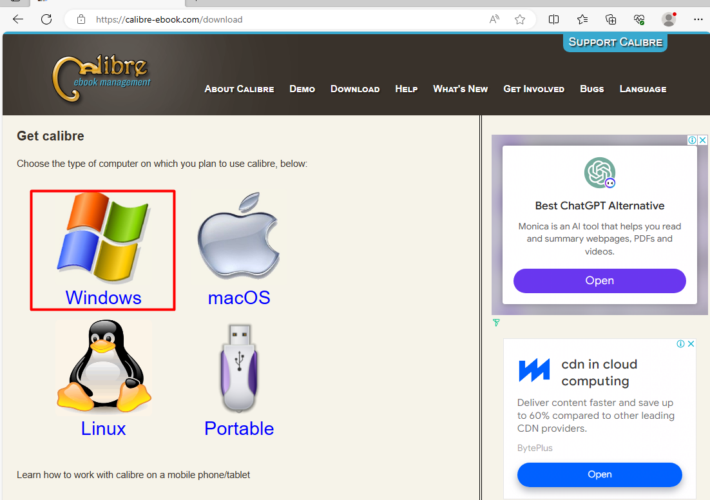Click the Windows logo image
Screen dimensions: 710x500
coord(103,238)
